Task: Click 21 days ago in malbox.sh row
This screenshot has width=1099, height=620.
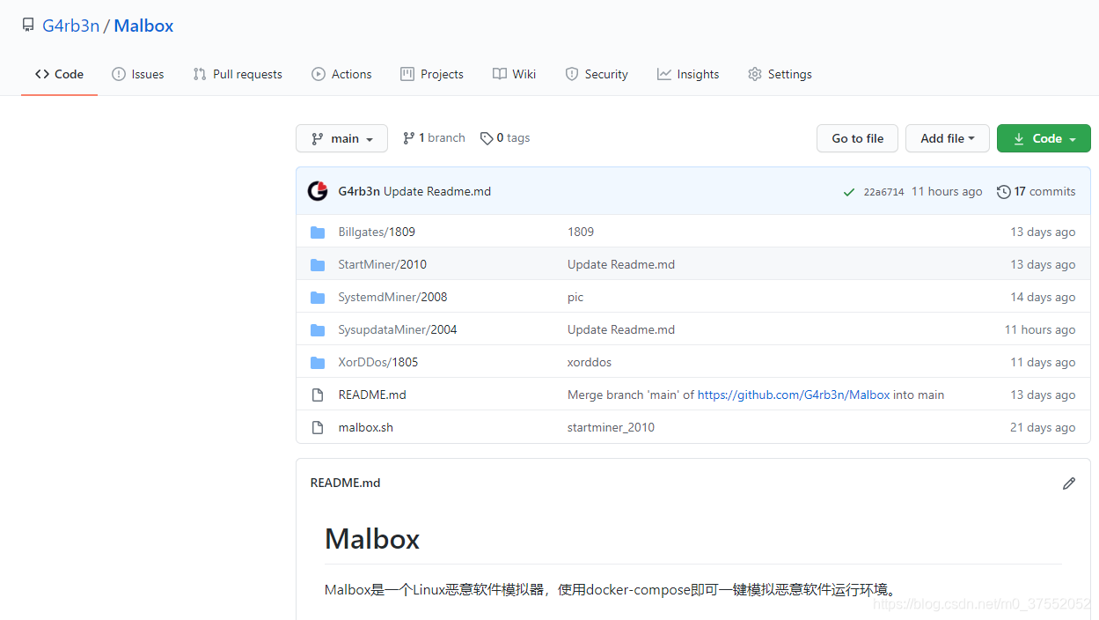Action: (1043, 427)
